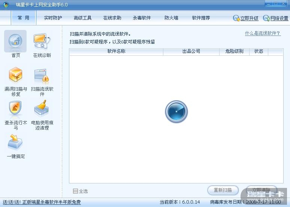Screen dimensions: 290x207
Task: Click the 扫描并清除系统中的流氓软件 description text
Action: coord(100,34)
